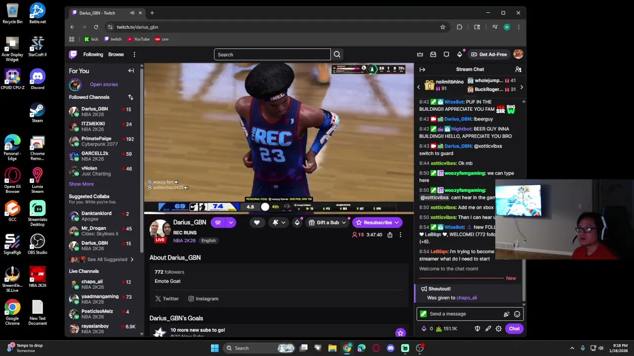The image size is (634, 356).
Task: Open the hype train button under stream
Action: (297, 222)
